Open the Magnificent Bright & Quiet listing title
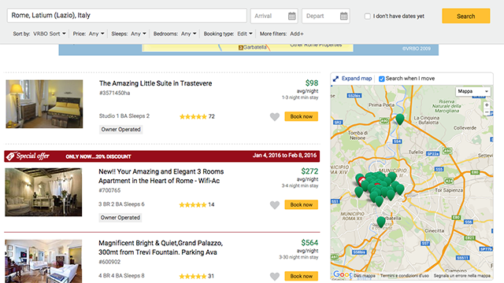 161,248
